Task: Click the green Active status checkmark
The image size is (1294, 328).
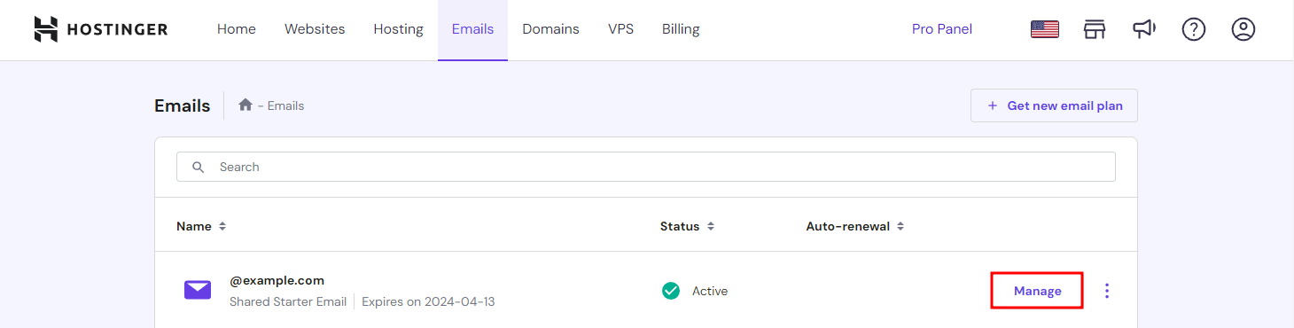Action: click(671, 291)
